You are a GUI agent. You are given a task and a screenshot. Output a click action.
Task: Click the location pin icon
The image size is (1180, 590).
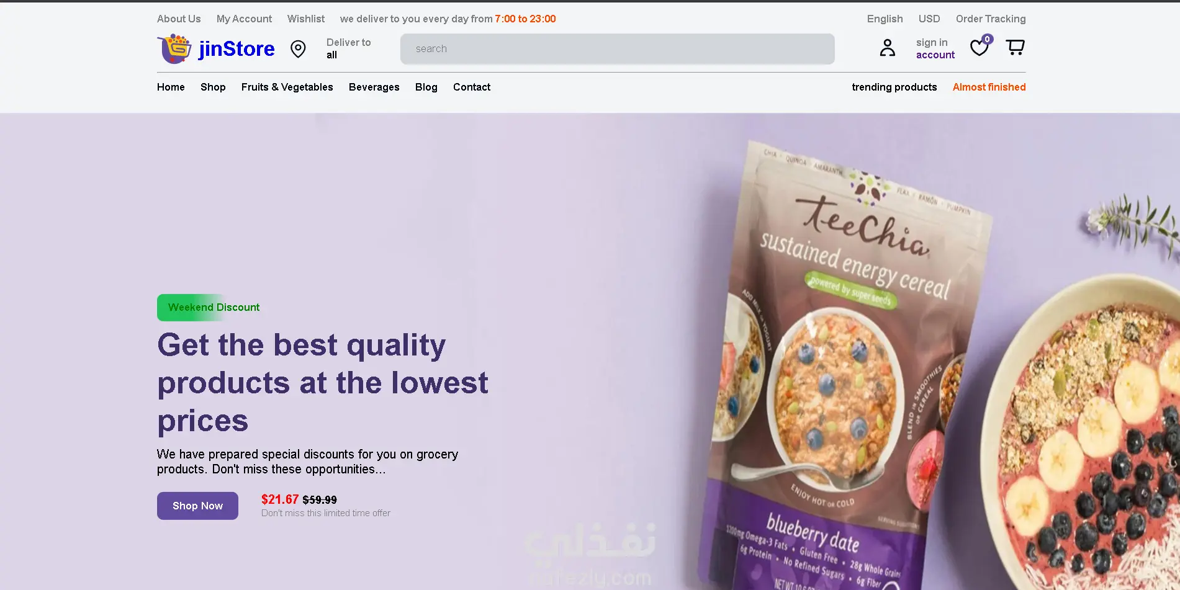pos(298,49)
